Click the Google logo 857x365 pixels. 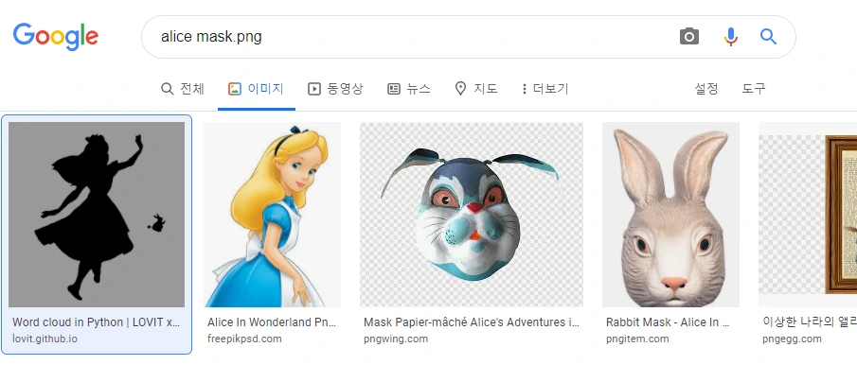coord(56,37)
